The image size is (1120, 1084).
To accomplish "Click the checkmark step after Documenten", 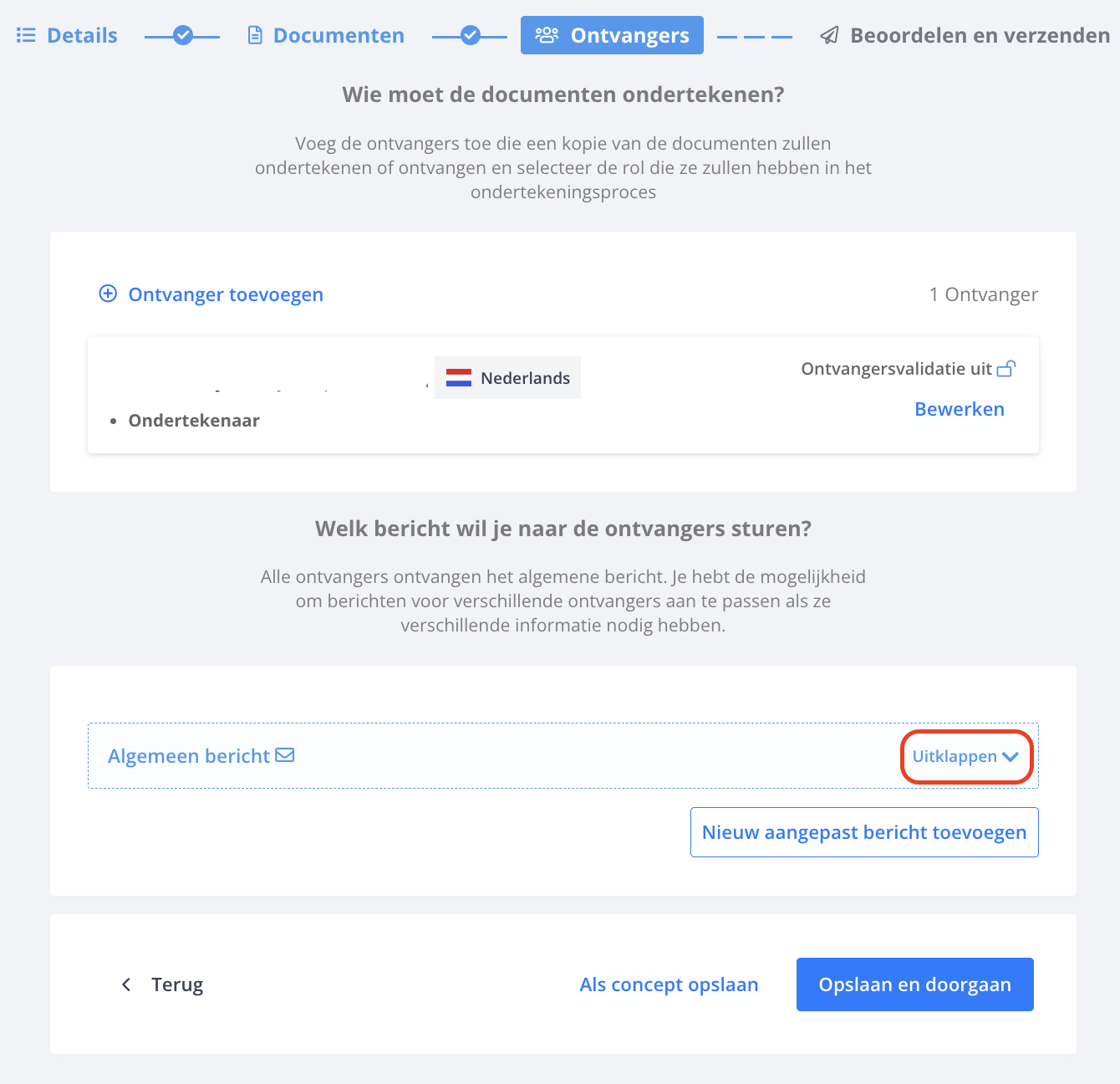I will pyautogui.click(x=470, y=35).
